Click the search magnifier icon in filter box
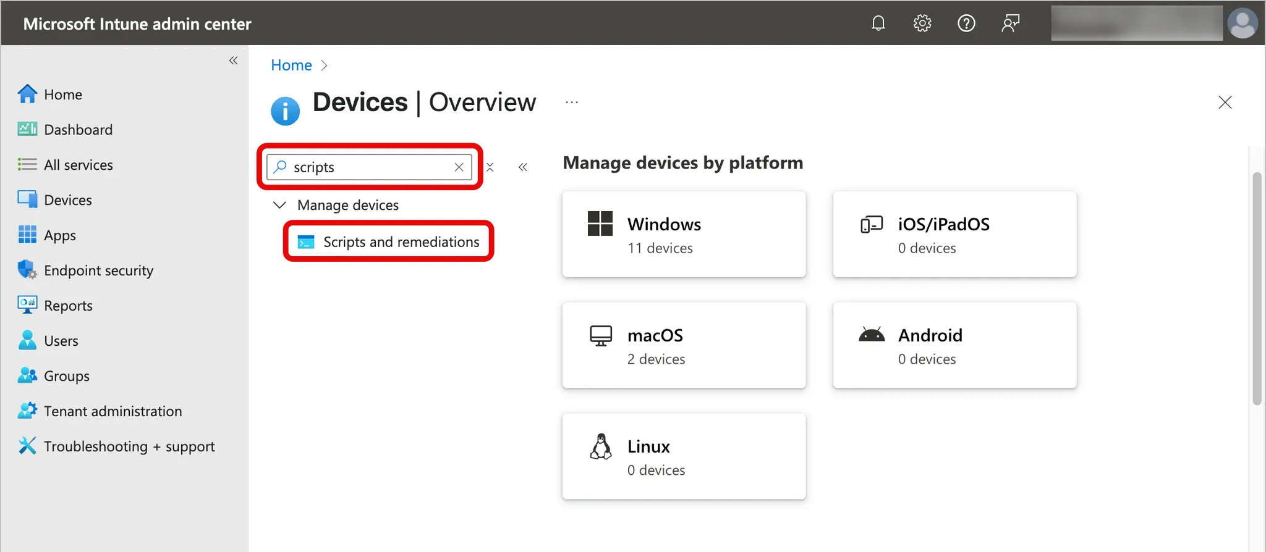The height and width of the screenshot is (552, 1266). coord(280,167)
